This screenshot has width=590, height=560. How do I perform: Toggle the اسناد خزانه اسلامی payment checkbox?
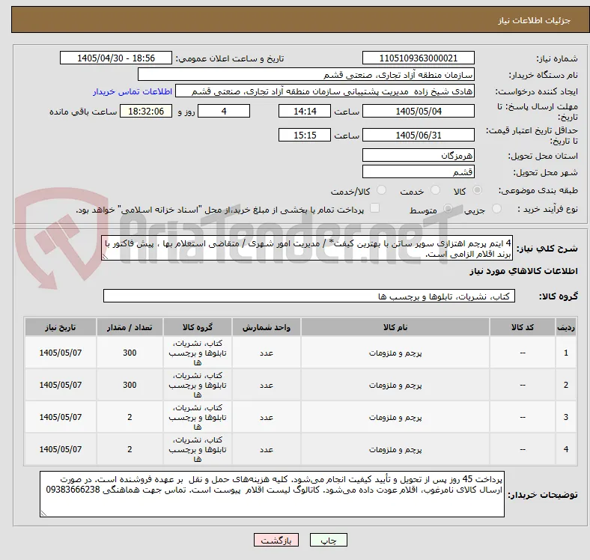375,207
